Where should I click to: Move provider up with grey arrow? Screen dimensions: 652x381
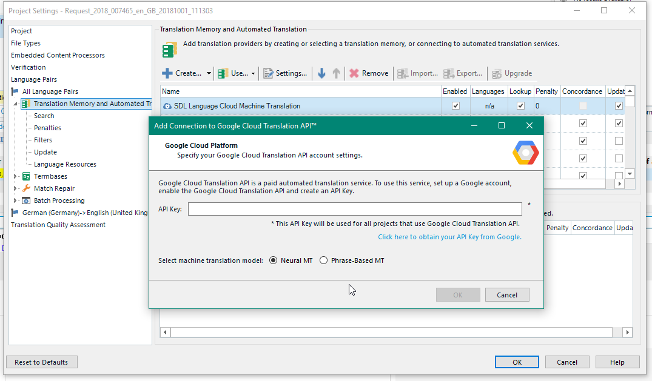[x=336, y=73]
